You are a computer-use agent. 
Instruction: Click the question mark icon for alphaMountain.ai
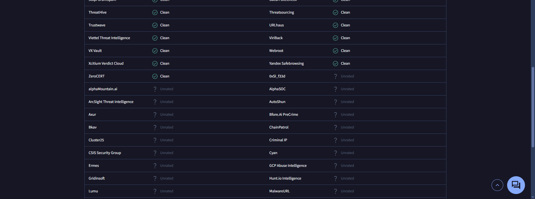(155, 89)
